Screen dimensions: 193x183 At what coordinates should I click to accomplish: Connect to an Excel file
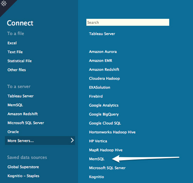click(x=12, y=43)
